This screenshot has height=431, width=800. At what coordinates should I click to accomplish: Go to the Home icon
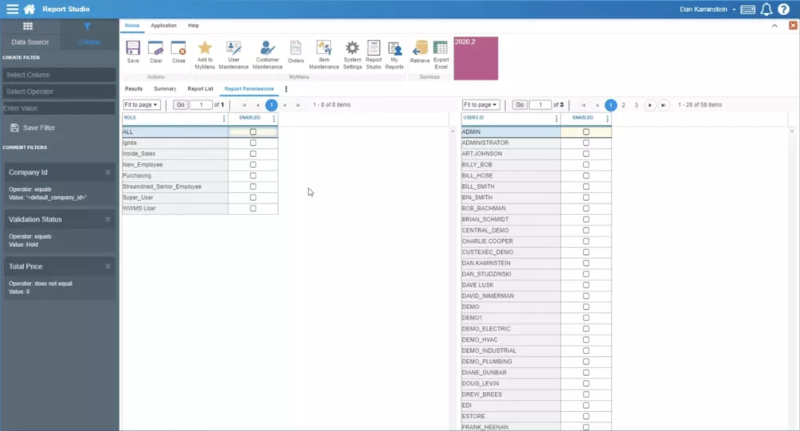[29, 10]
